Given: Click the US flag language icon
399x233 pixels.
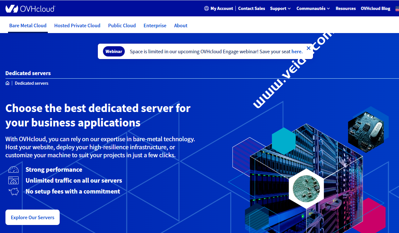Looking at the screenshot, I should [397, 9].
